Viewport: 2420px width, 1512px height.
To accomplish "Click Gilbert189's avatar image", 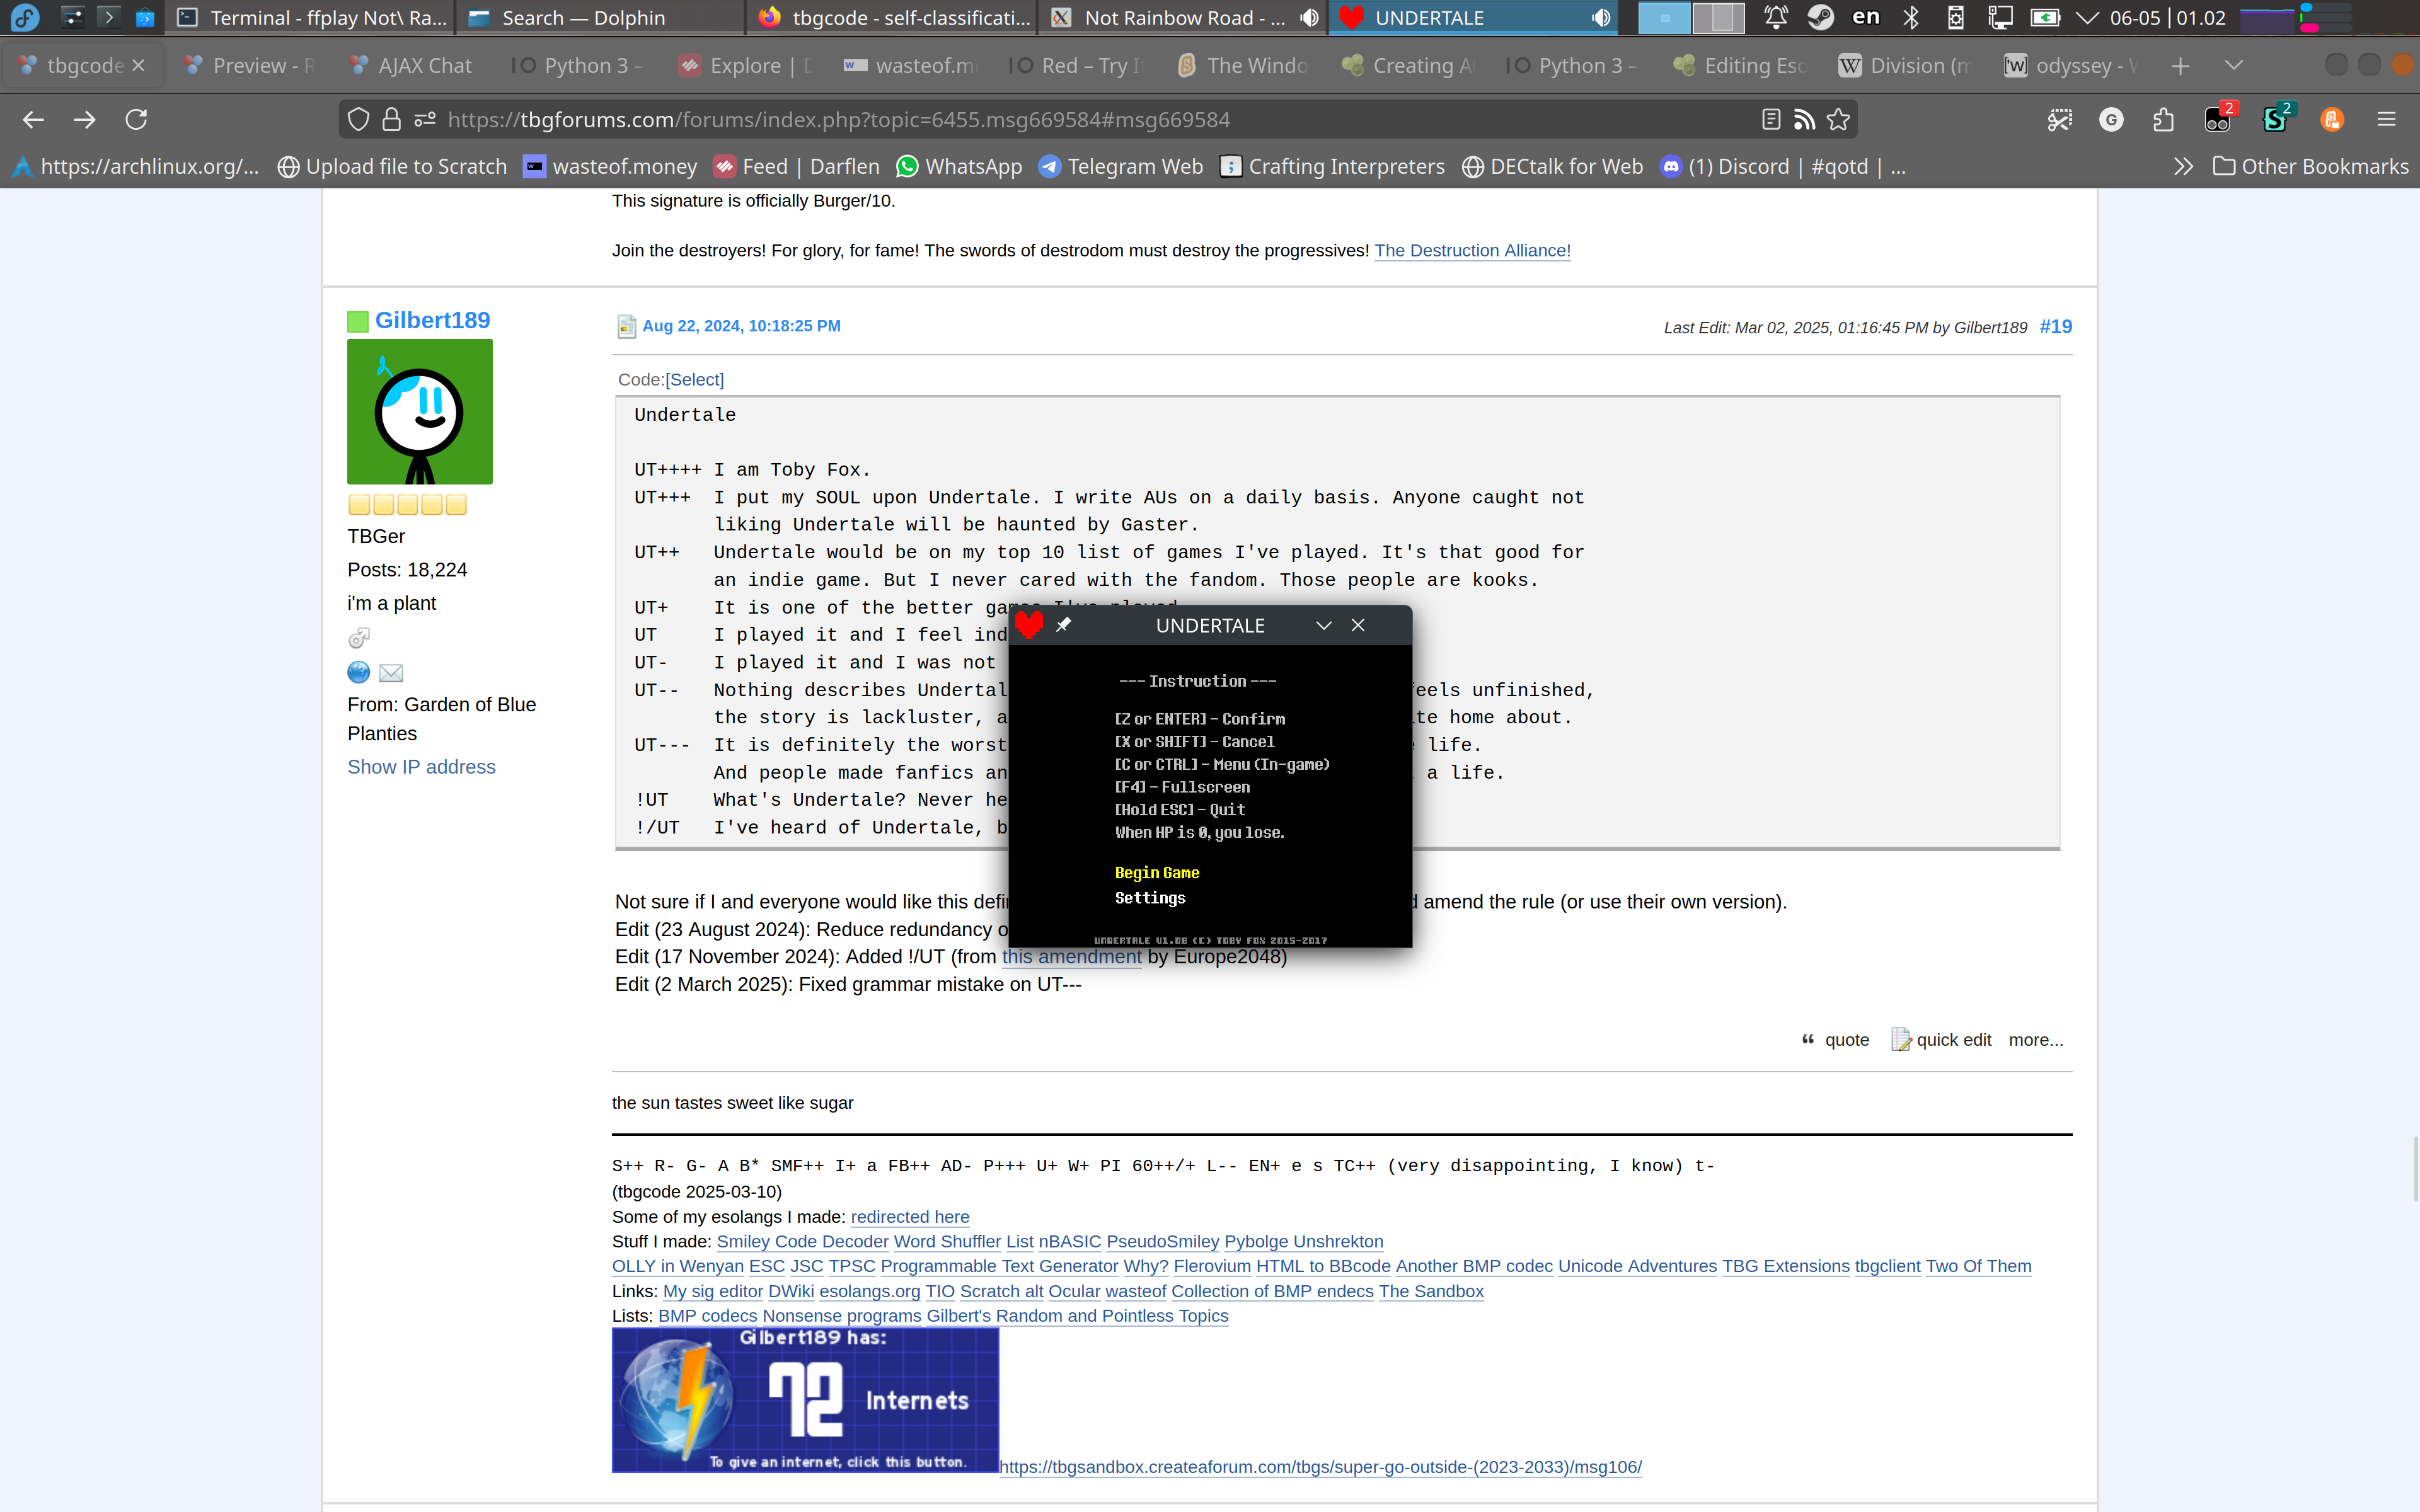I will point(420,412).
